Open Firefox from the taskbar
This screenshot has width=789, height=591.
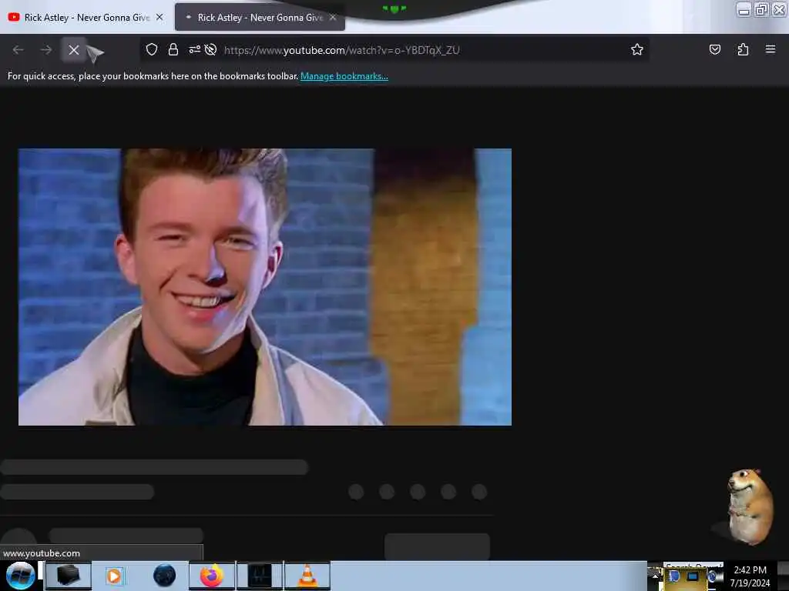(x=211, y=576)
